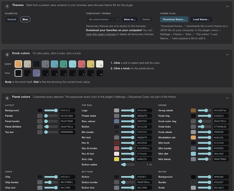The image size is (234, 191).
Task: Open the Size, values blue swatch
Action: click(117, 121)
